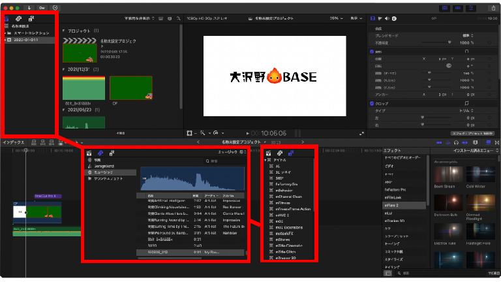Open the Effects browser icon
Viewport: 501px width, 282px height.
click(x=488, y=142)
